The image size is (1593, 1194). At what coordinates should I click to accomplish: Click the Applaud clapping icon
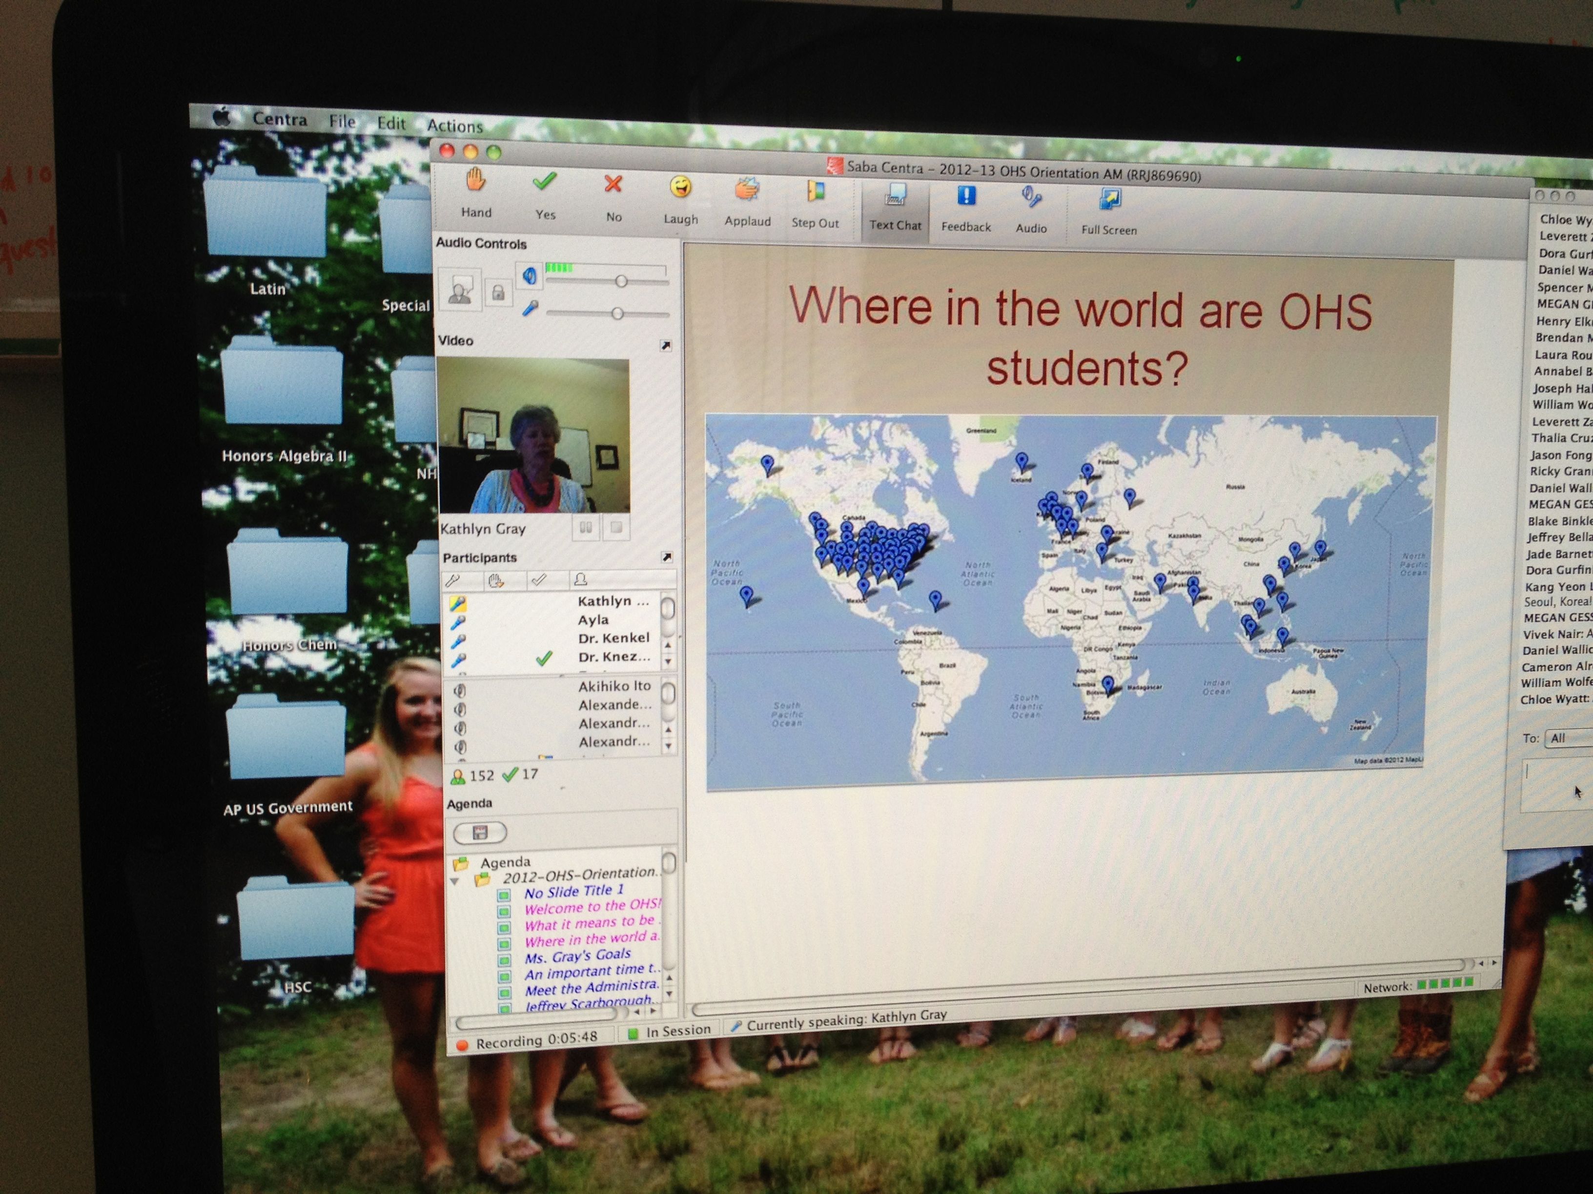tap(747, 191)
